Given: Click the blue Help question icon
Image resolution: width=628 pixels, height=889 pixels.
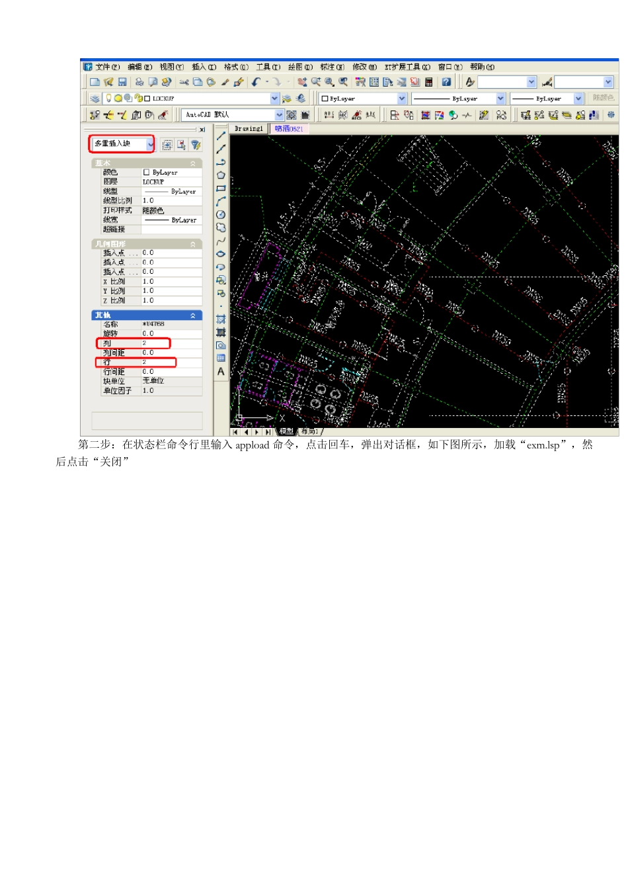Looking at the screenshot, I should 446,82.
